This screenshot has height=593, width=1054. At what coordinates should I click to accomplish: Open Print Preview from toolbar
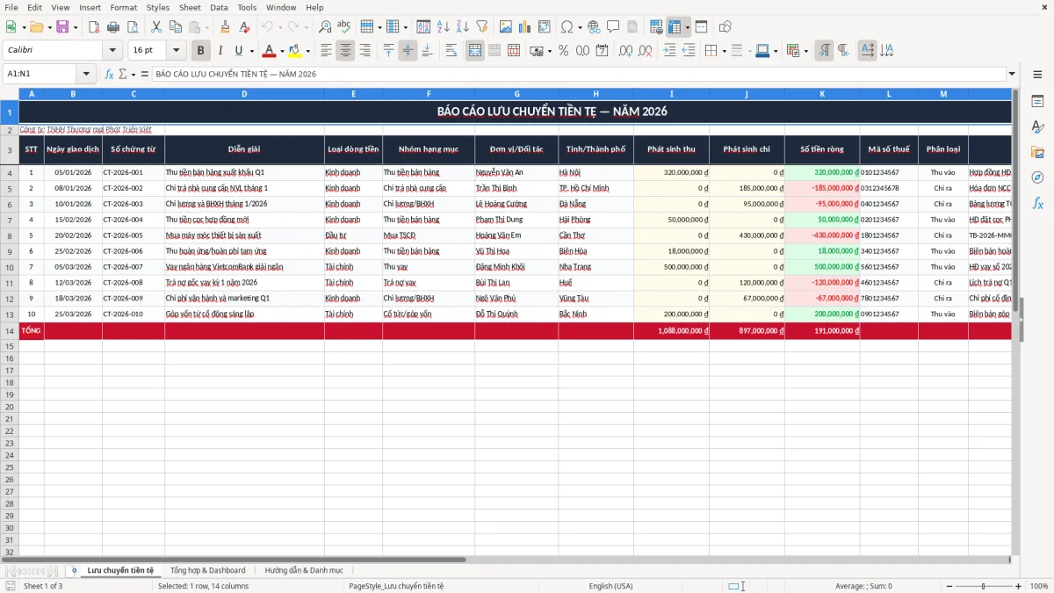pyautogui.click(x=133, y=27)
